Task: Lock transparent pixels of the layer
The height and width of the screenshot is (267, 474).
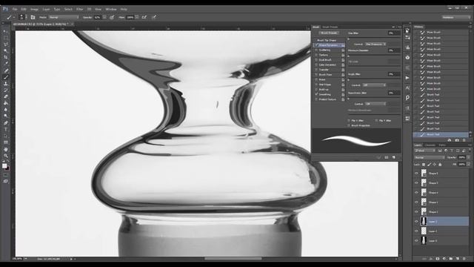Action: pyautogui.click(x=424, y=165)
